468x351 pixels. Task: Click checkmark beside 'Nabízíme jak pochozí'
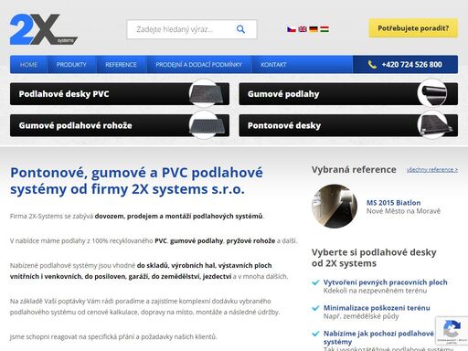315,334
